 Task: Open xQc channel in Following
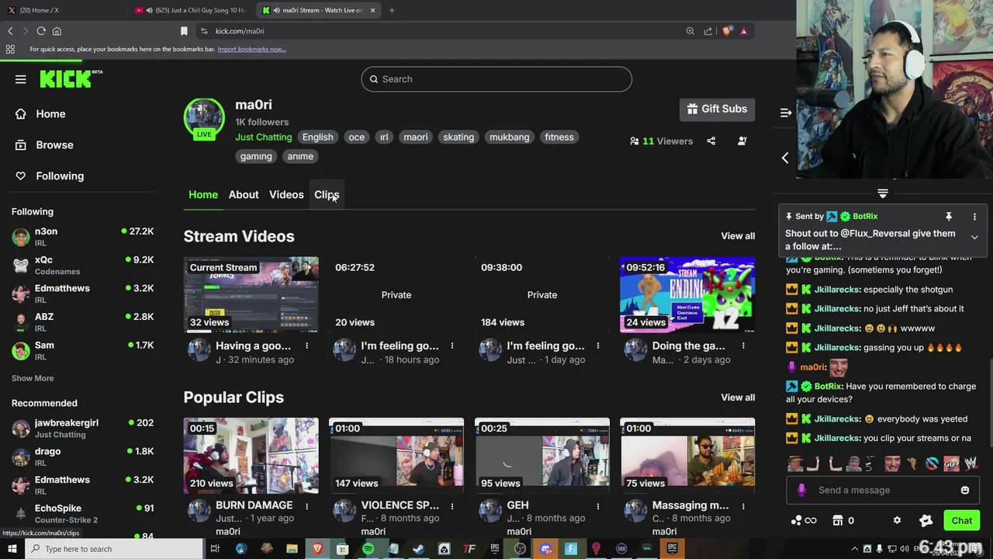coord(83,266)
